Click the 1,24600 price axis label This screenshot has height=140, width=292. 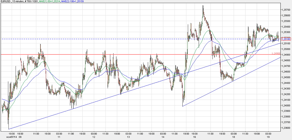coord(286,72)
